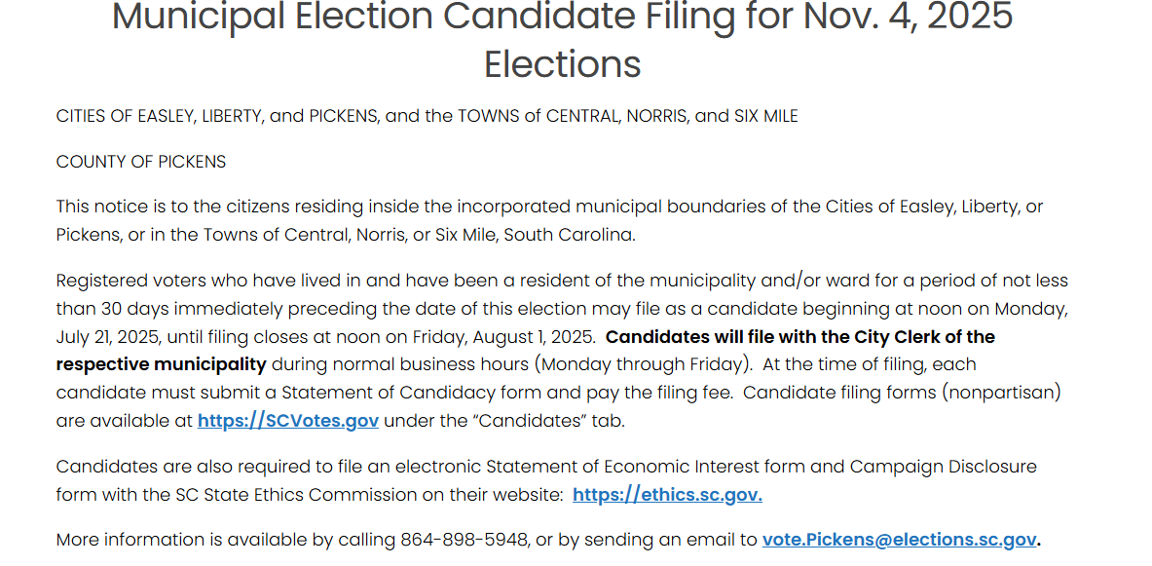Click the phone number 864-898-5948

[465, 540]
